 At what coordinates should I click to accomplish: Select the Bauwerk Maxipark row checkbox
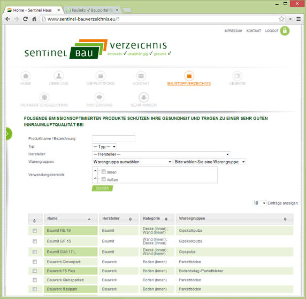35,289
